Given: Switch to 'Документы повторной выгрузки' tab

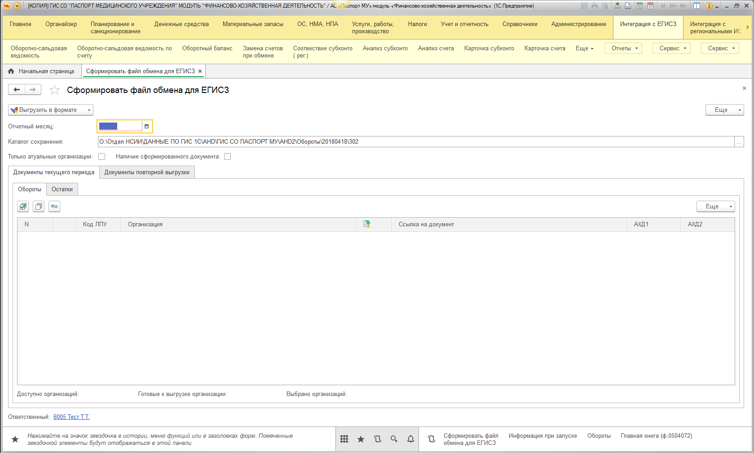Looking at the screenshot, I should (147, 172).
